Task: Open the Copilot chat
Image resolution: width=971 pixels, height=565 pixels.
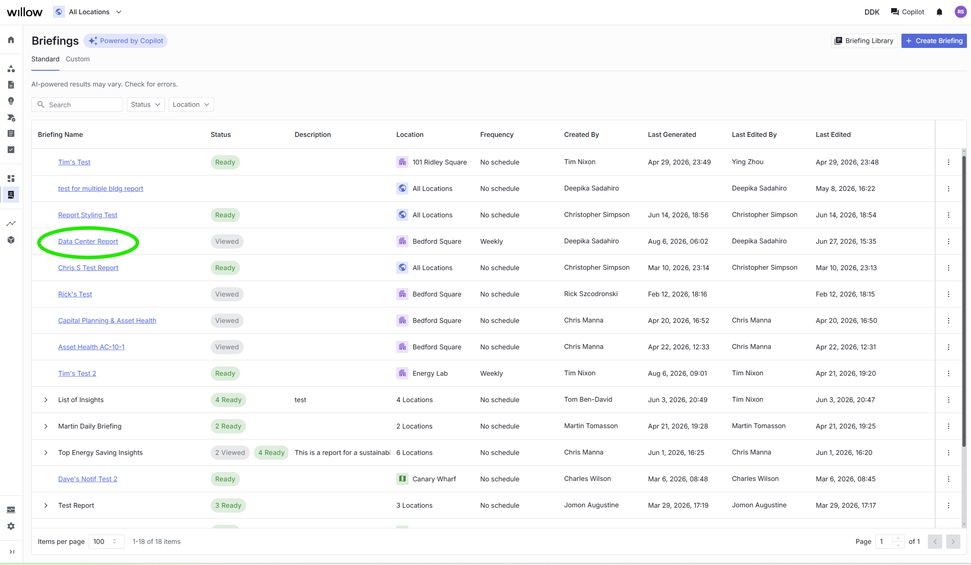Action: point(908,12)
